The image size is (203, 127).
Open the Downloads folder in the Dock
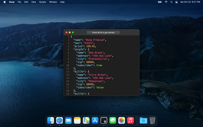(143, 120)
